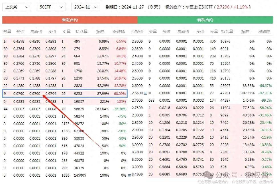Click put latest price 0.4765
277x186 pixels.
pyautogui.click(x=182, y=160)
